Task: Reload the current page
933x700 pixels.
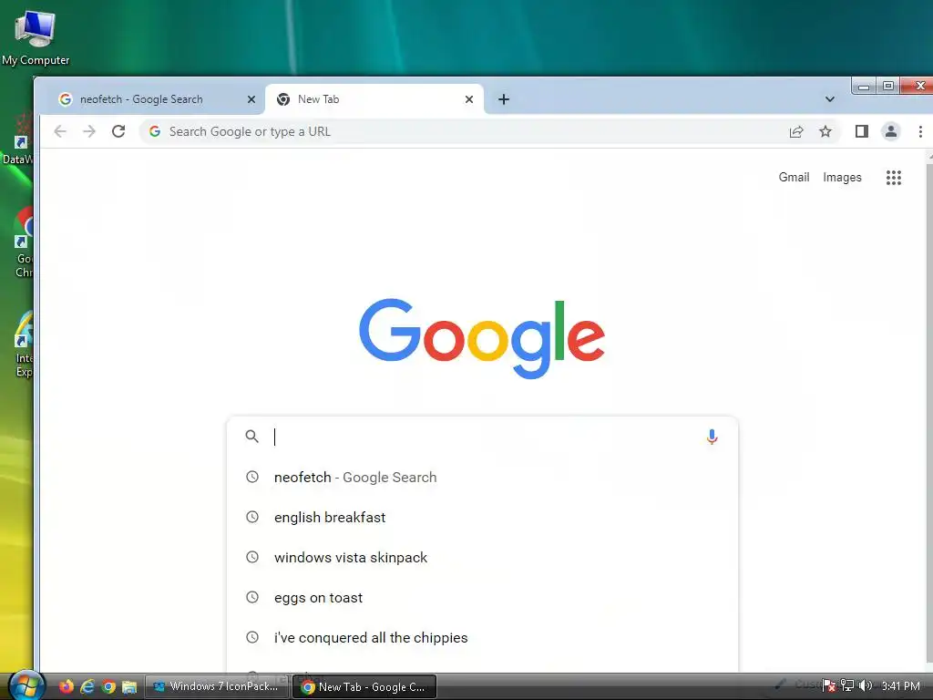Action: pos(118,131)
